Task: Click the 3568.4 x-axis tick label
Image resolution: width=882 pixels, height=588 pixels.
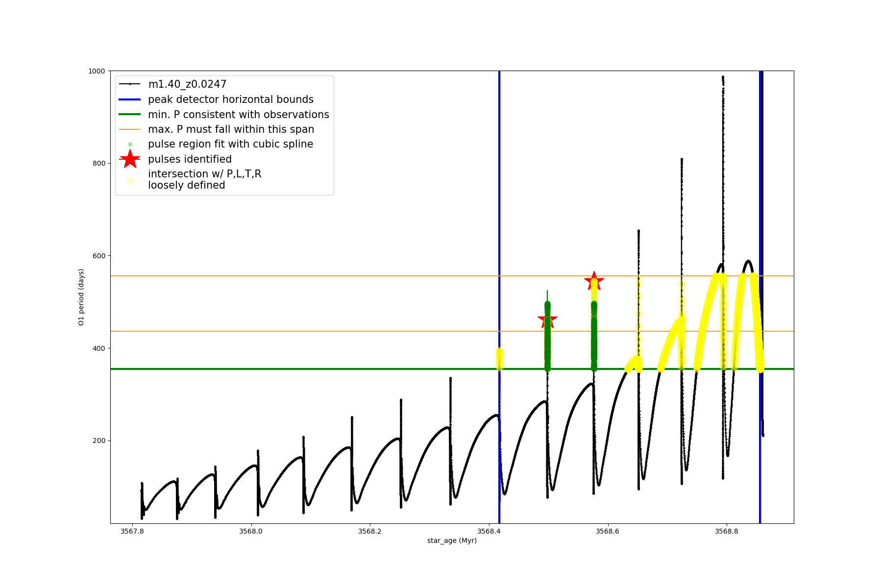Action: [489, 531]
